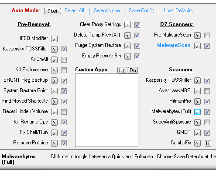Click the Custom Apps heading

[92, 70]
